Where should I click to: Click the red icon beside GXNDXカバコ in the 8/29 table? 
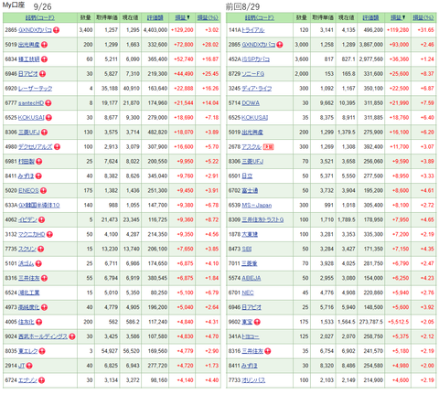[280, 45]
